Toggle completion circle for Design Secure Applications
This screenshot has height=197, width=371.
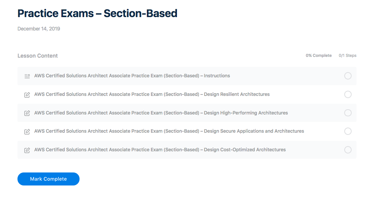click(348, 131)
